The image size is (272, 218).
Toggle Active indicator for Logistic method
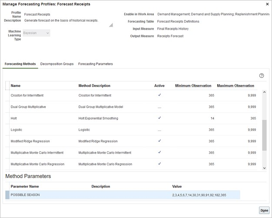(159, 131)
